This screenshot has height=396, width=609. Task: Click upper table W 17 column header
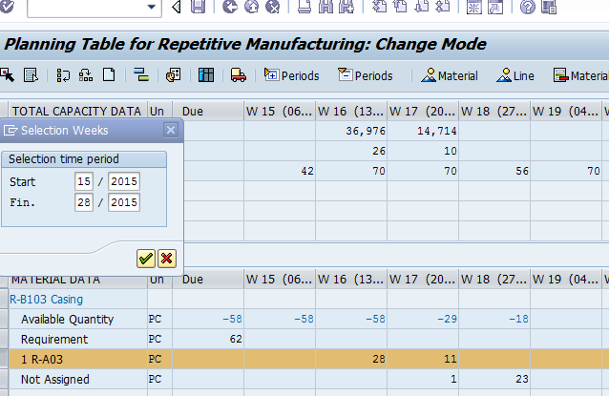pyautogui.click(x=423, y=112)
